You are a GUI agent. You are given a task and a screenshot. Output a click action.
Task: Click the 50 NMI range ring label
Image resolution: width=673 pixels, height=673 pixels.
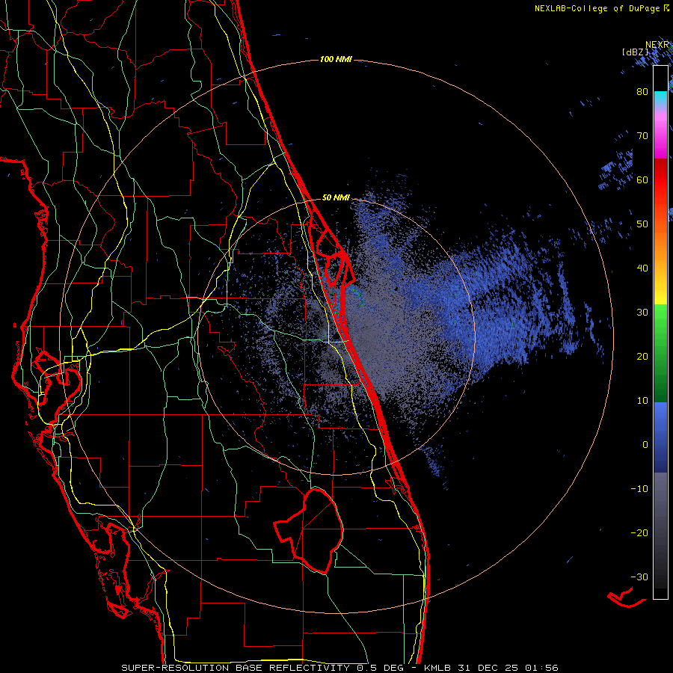[x=336, y=198]
